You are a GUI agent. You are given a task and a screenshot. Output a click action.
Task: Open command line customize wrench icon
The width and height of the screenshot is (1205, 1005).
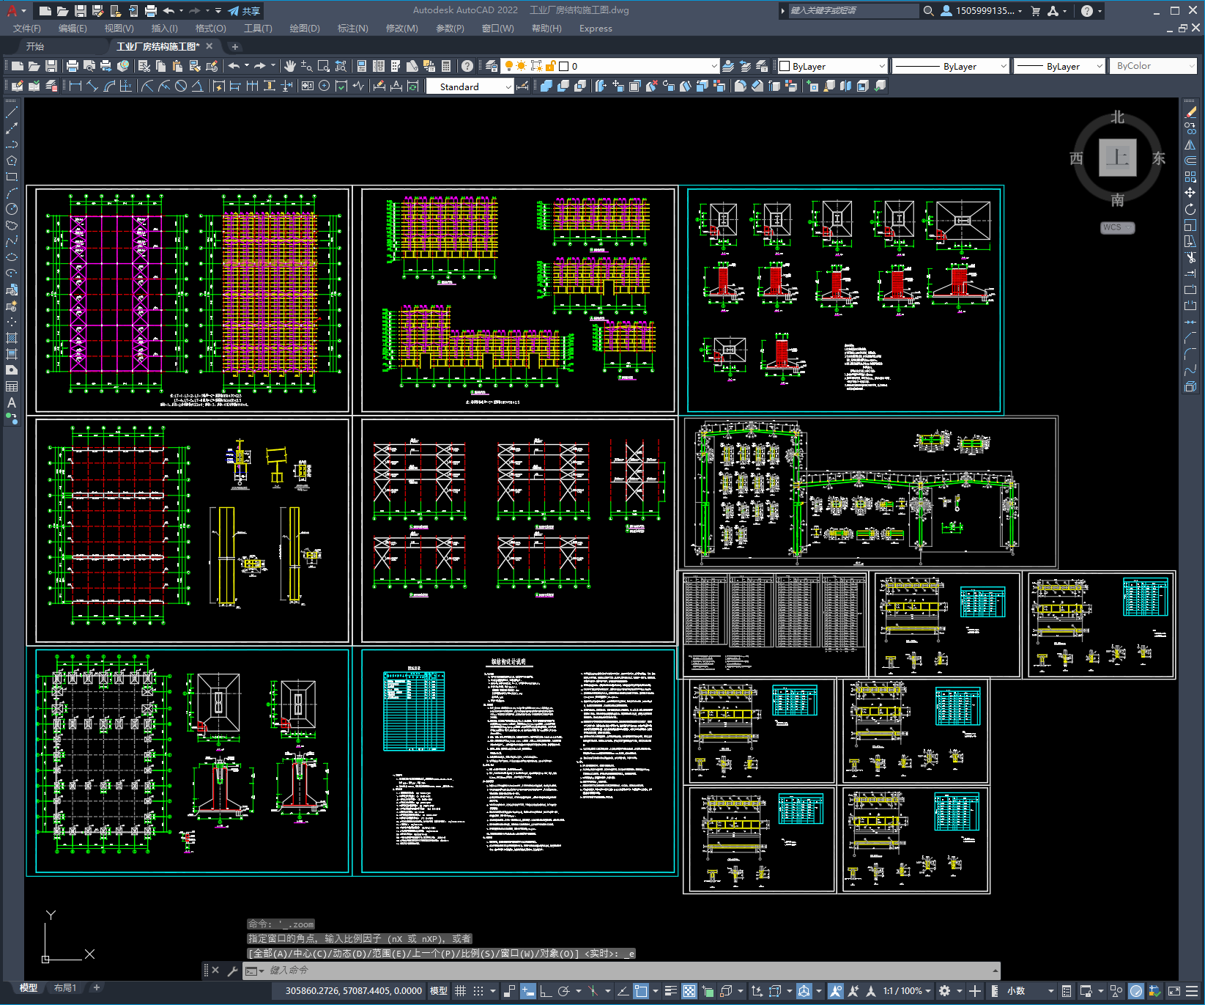pyautogui.click(x=232, y=971)
